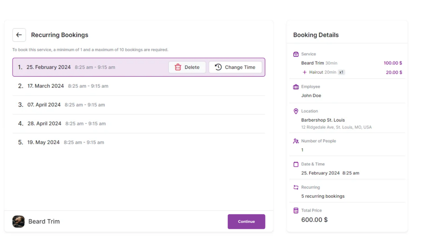Image resolution: width=425 pixels, height=239 pixels.
Task: Click the back arrow icon
Action: tap(19, 35)
